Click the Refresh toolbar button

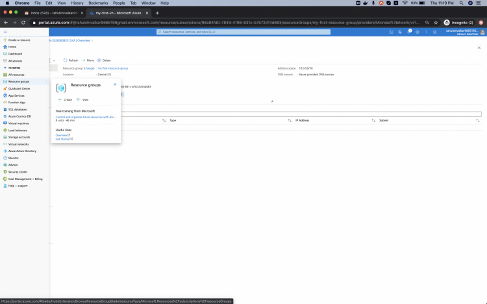[71, 60]
